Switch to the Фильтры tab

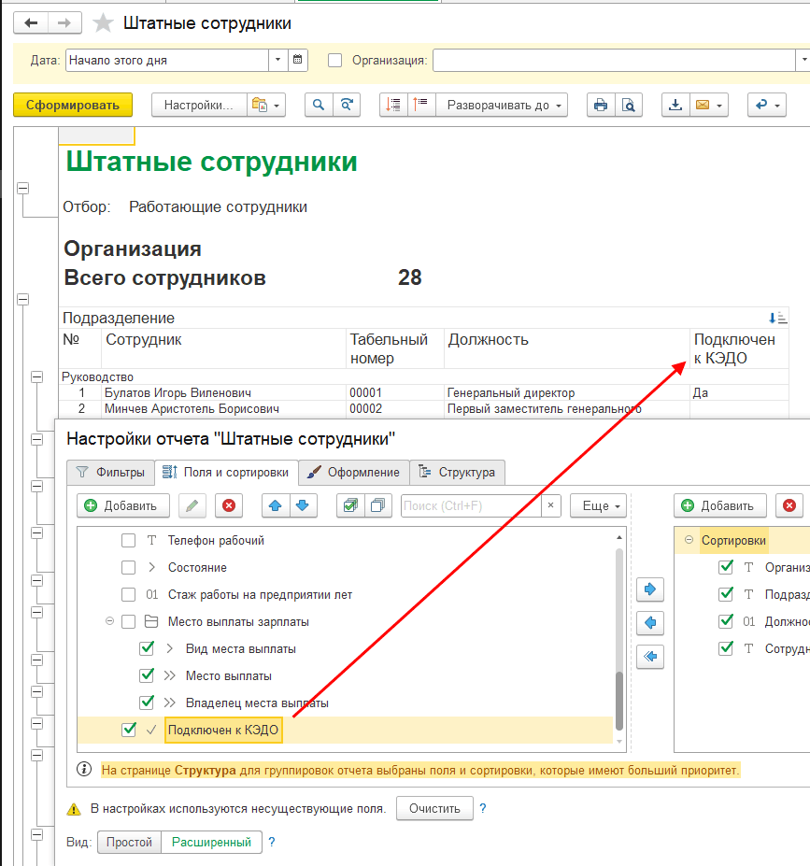(x=111, y=472)
